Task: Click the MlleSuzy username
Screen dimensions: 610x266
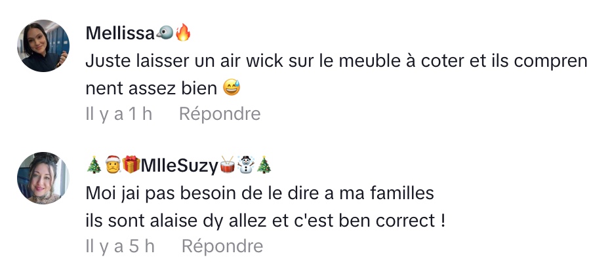Action: [x=180, y=166]
